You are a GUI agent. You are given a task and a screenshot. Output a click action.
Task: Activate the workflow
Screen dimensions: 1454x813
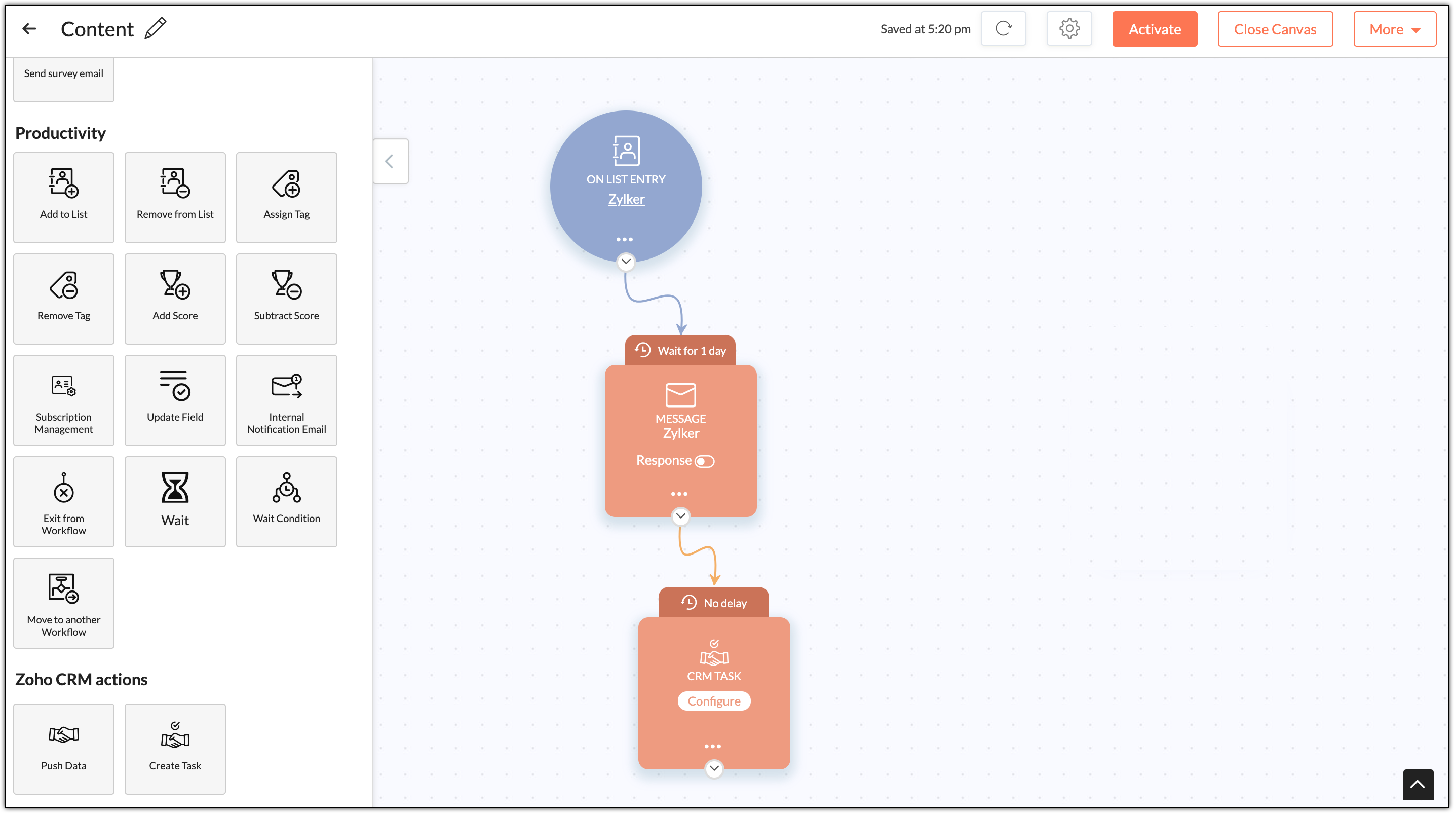tap(1154, 29)
